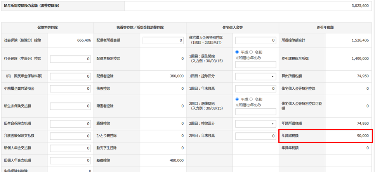Image resolution: width=375 pixels, height=172 pixels.
Task: Click the 配偶者所得金額 input field
Action: [x=163, y=40]
